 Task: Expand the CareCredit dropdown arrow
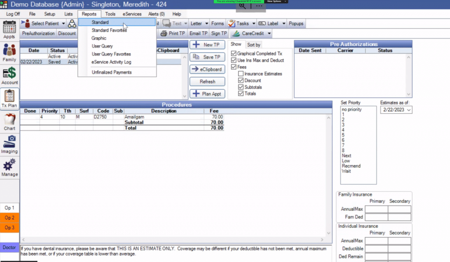(x=269, y=33)
